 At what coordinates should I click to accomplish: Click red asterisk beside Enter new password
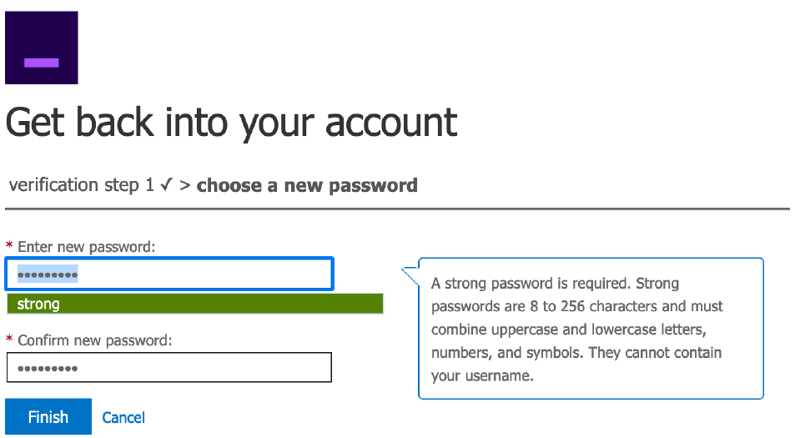(9, 247)
